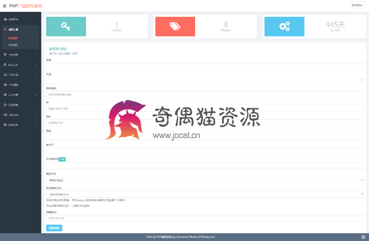Open the 产品 product dropdown
This screenshot has width=369, height=241.
tap(205, 80)
